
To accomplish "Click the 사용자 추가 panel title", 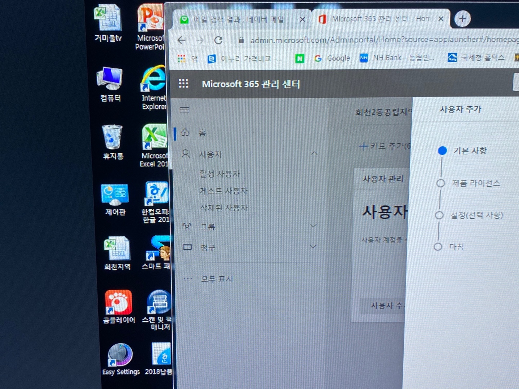I will [460, 109].
